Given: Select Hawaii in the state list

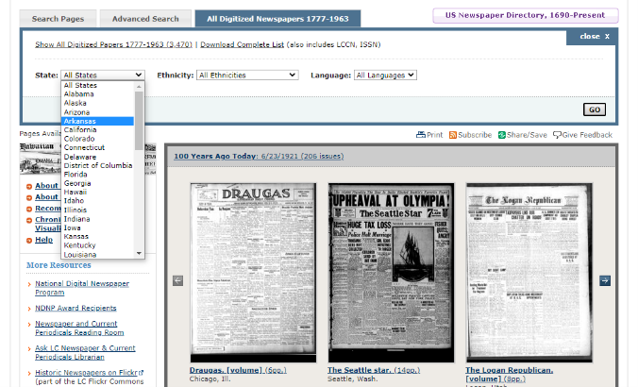Looking at the screenshot, I should [x=97, y=192].
